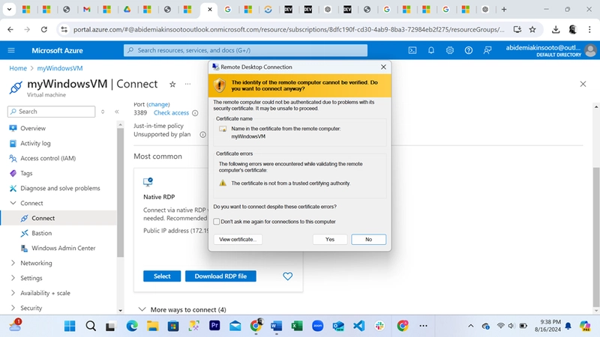Bookmark this page with the star icon
Screen dimensions: 600x337
[x=532, y=29]
